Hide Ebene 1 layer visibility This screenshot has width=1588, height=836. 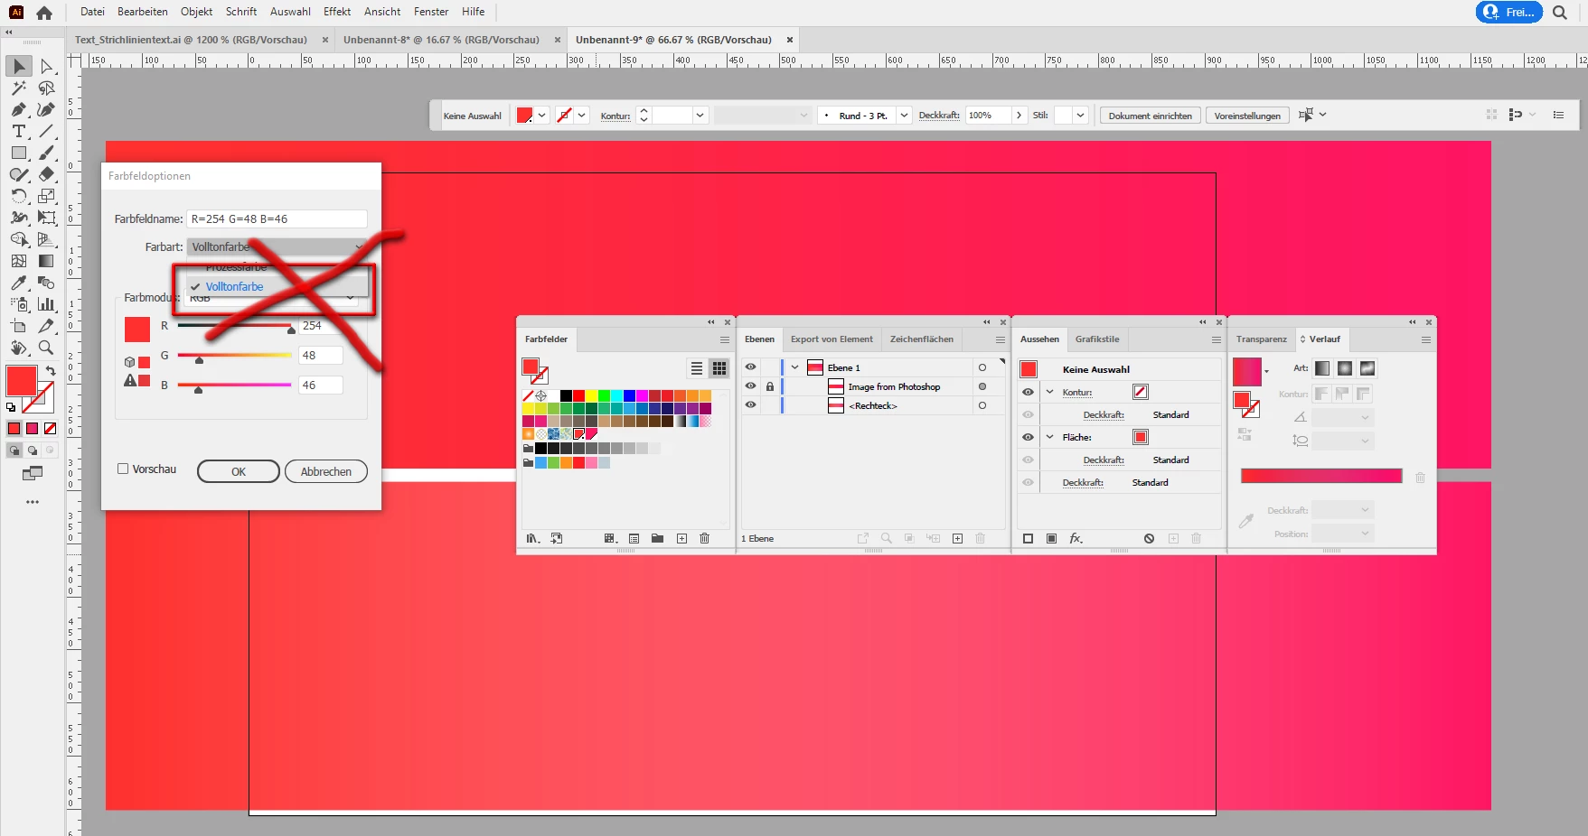click(x=750, y=367)
